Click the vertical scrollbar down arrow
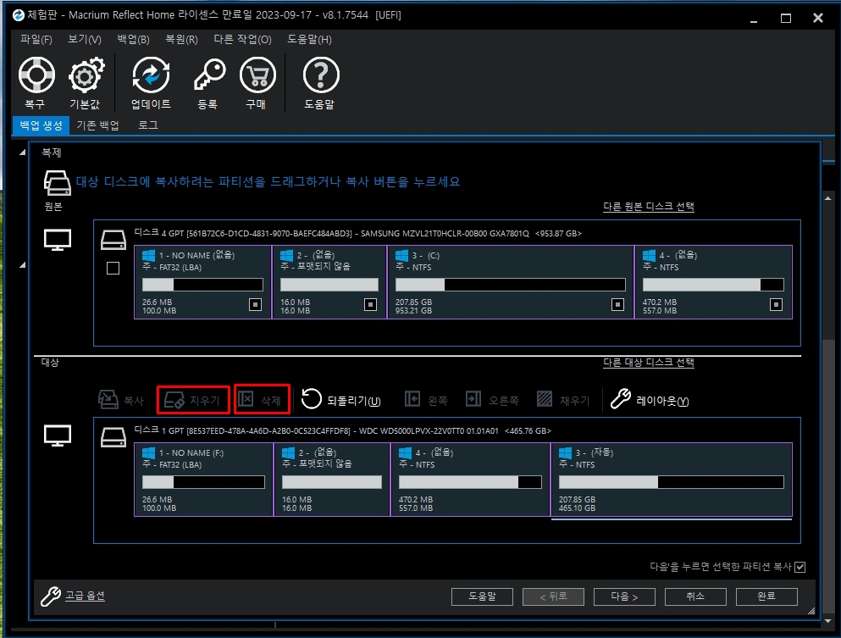The image size is (841, 638). [x=828, y=621]
